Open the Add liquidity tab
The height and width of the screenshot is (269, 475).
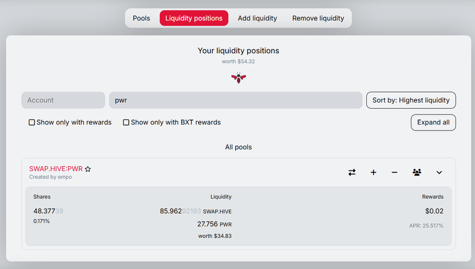point(257,18)
